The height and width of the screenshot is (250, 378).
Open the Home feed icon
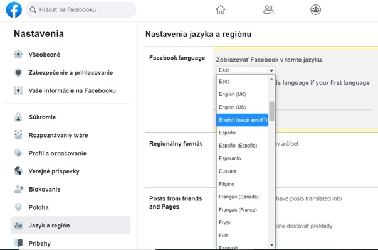[220, 10]
